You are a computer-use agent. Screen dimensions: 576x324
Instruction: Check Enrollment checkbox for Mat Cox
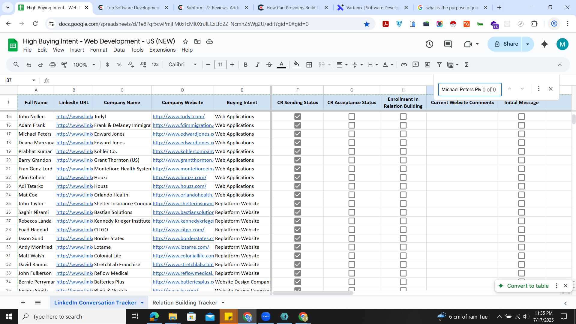click(x=403, y=195)
